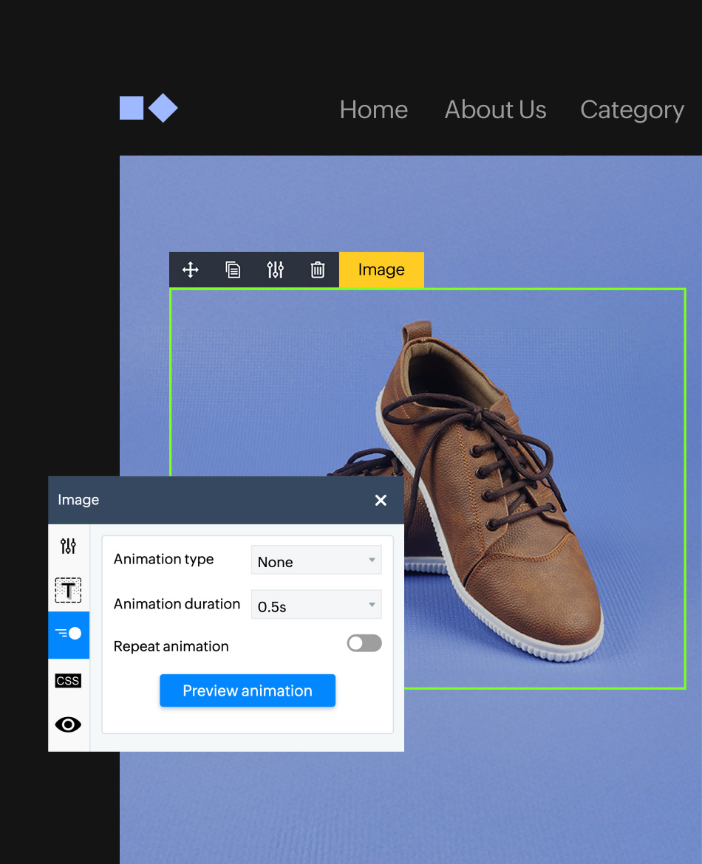Image resolution: width=702 pixels, height=864 pixels.
Task: Delete the image with the trash icon
Action: (318, 270)
